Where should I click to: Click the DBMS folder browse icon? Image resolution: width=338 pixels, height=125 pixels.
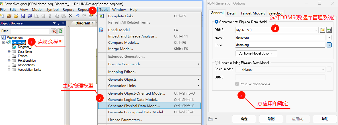pyautogui.click(x=322, y=30)
